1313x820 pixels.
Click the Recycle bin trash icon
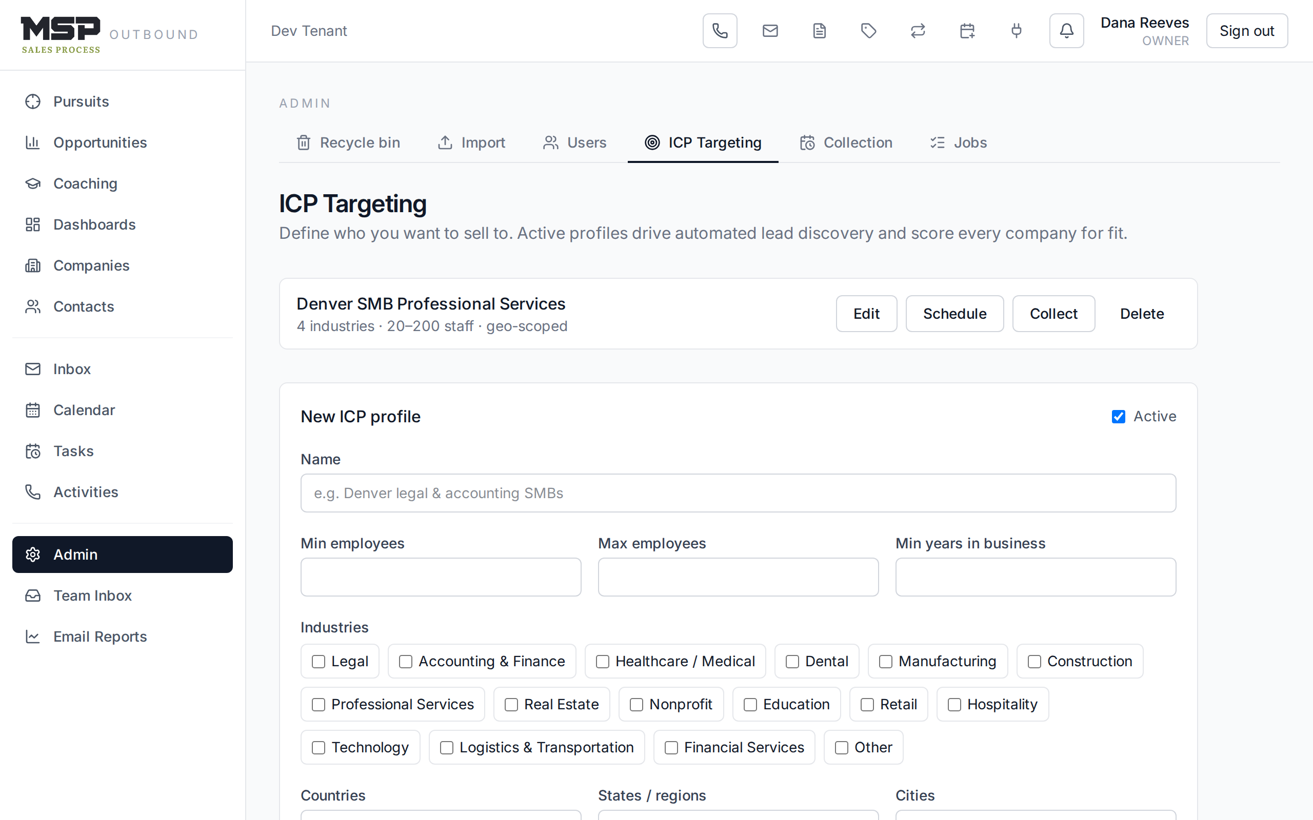pyautogui.click(x=304, y=142)
